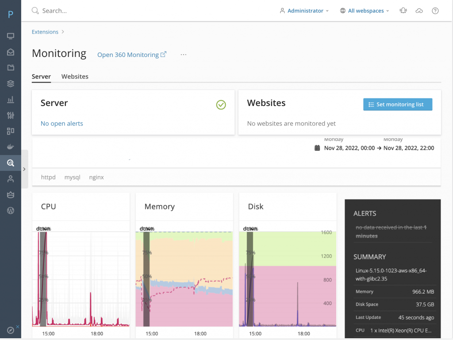The height and width of the screenshot is (340, 453).
Task: Click the Plesk logo icon
Action: pos(11,14)
